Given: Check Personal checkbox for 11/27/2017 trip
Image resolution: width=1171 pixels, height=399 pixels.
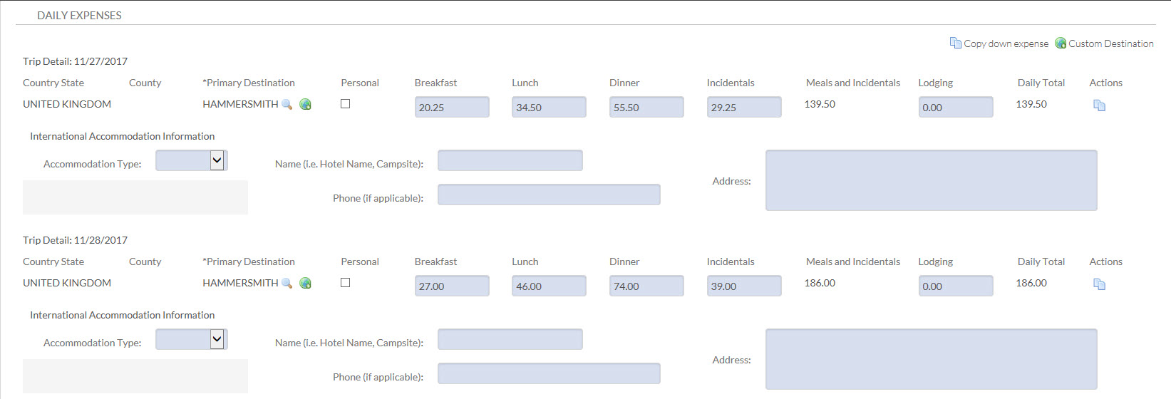Looking at the screenshot, I should coord(346,104).
